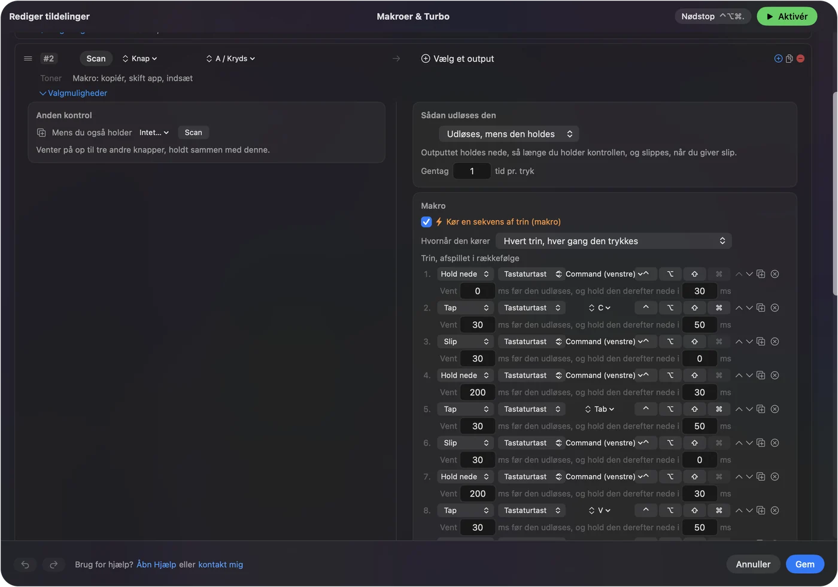Click the Aktivér button
The image size is (838, 587).
[787, 17]
